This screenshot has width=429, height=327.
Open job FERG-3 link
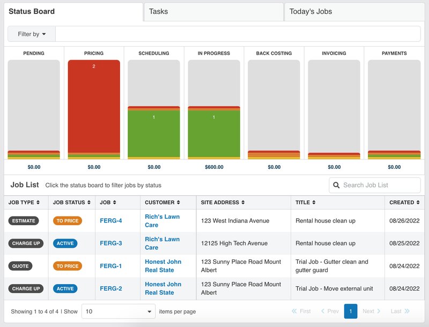click(x=111, y=243)
